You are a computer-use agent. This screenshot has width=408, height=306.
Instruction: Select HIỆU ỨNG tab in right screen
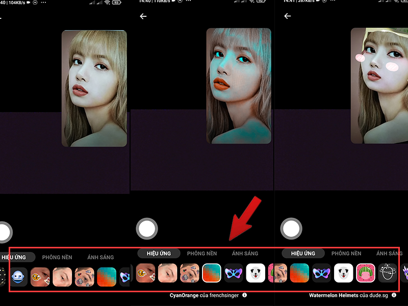click(x=303, y=253)
